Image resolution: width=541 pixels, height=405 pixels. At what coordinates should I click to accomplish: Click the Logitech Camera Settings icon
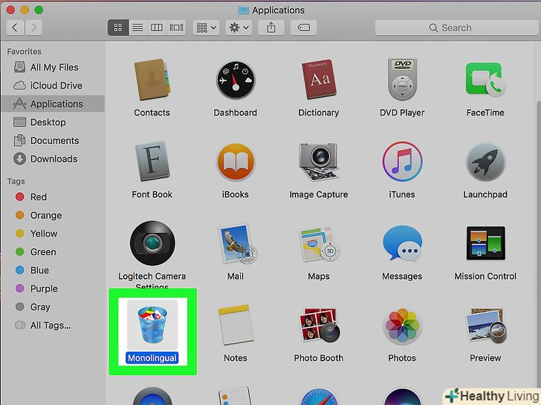coord(152,243)
